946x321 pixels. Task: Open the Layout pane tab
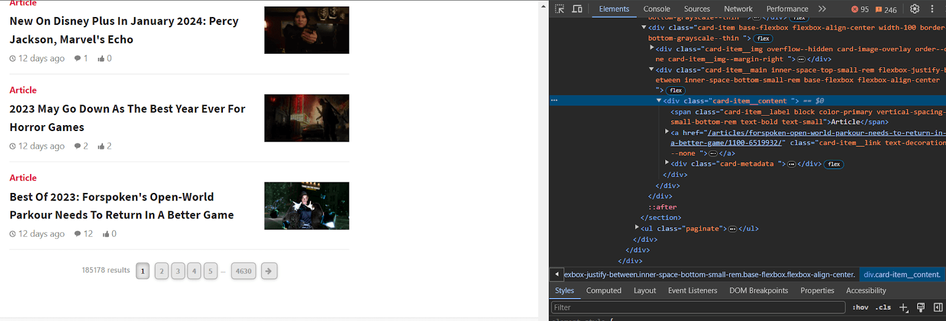click(x=644, y=290)
